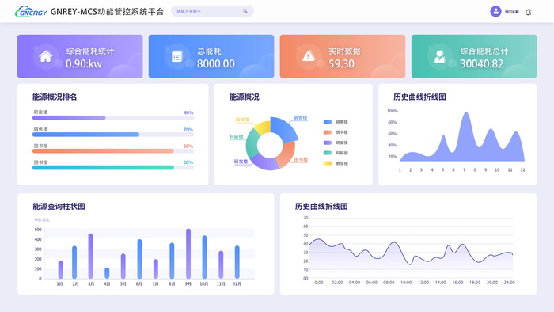The image size is (554, 312).
Task: Select the 8000.00 total energy value
Action: (x=216, y=63)
